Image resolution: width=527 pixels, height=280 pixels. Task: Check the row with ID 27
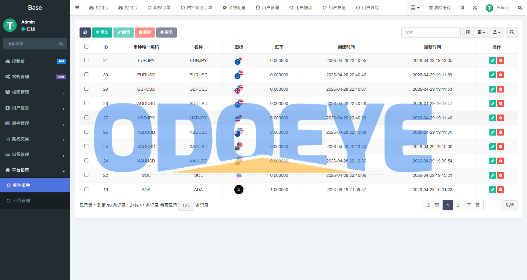pos(86,118)
